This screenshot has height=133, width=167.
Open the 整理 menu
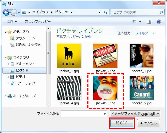(x=12, y=21)
